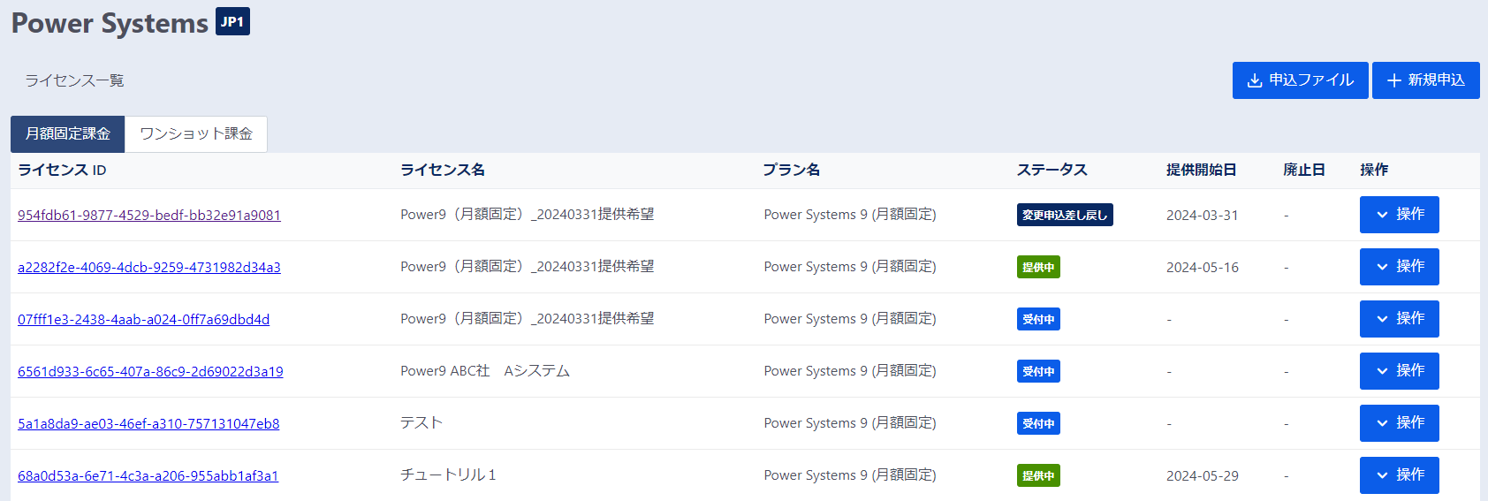
Task: Switch to the ワンショット課金 tab
Action: 196,134
